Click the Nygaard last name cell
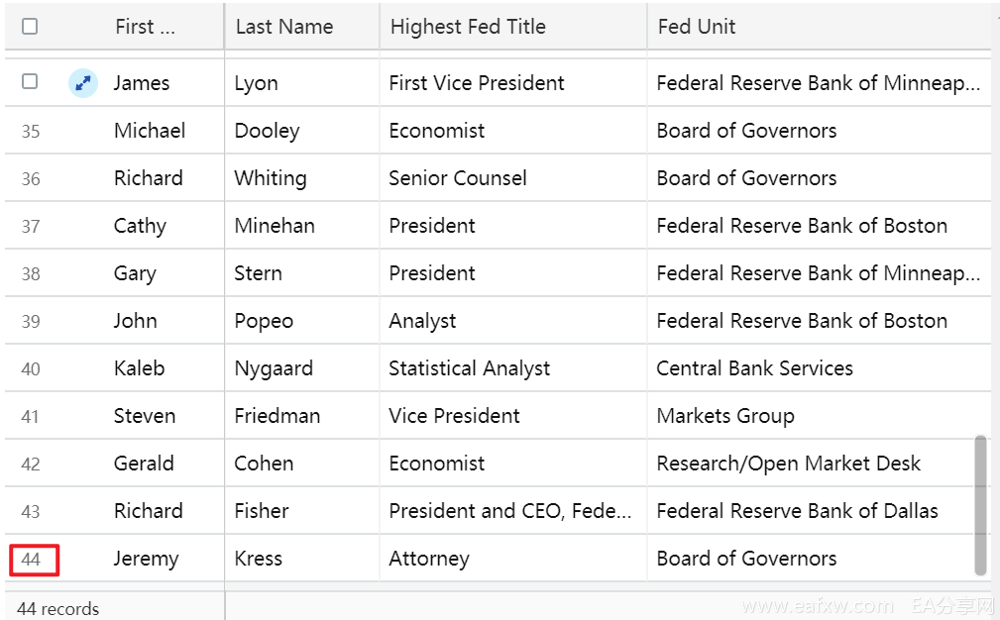The width and height of the screenshot is (1000, 620). [301, 368]
